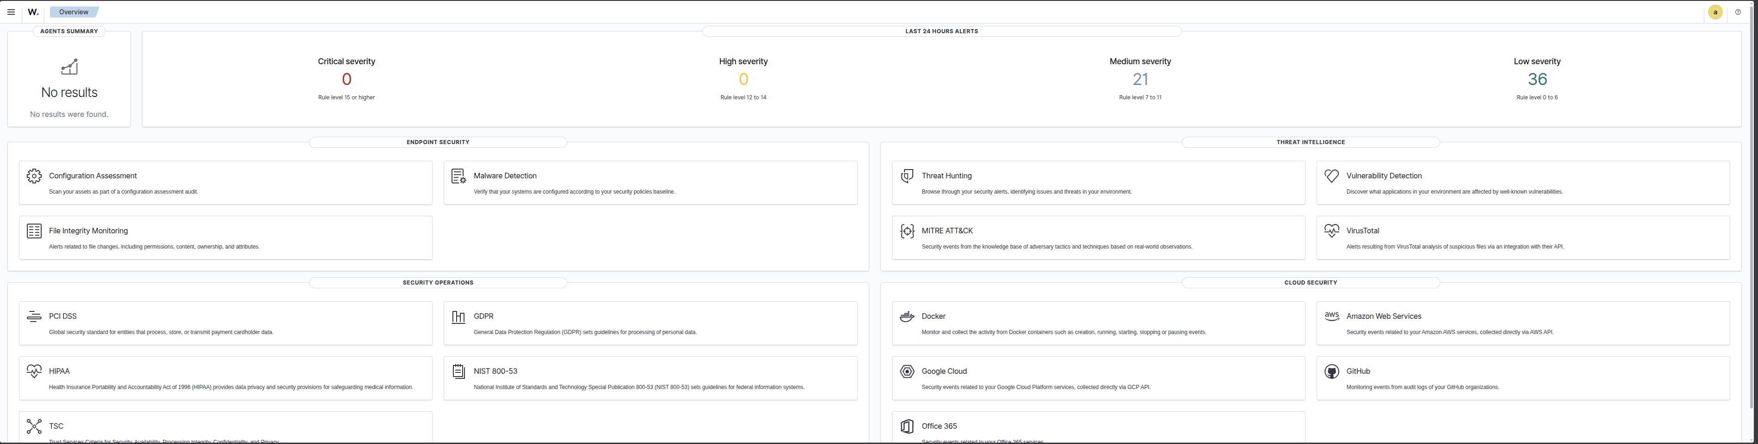Select the Vulnerability Detection icon
Viewport: 1758px width, 444px height.
[1331, 176]
